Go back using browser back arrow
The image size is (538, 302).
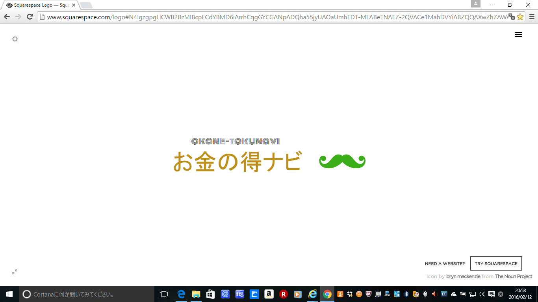7,17
